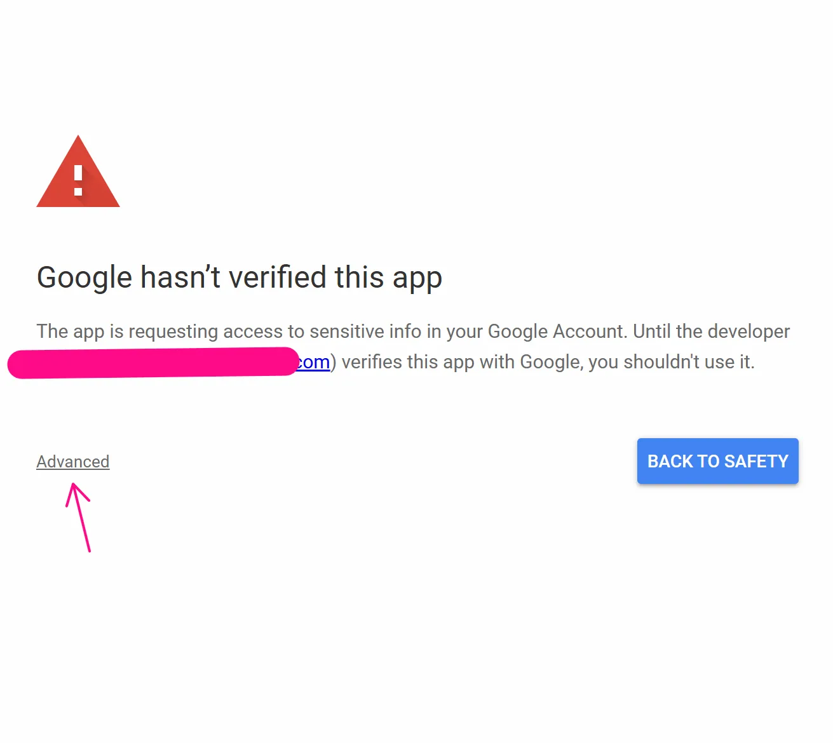Image resolution: width=833 pixels, height=743 pixels.
Task: Click the word "Until" in the first sentence
Action: pos(653,331)
